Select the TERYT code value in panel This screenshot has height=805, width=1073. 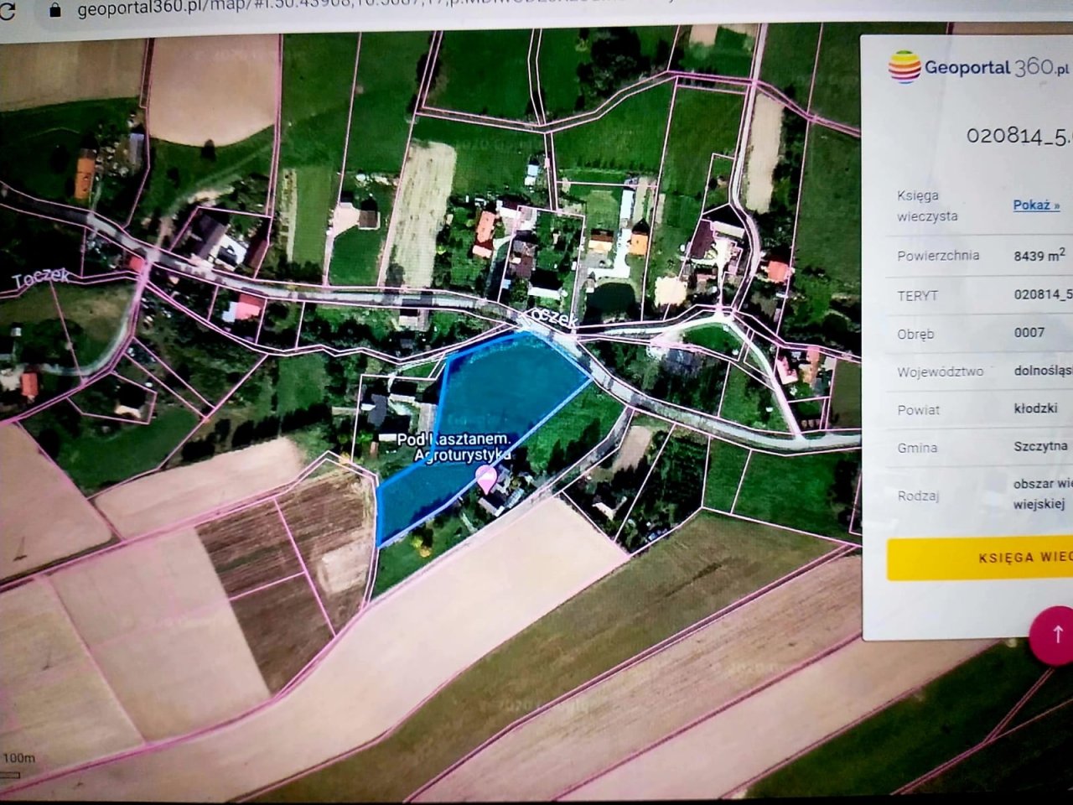tap(1042, 294)
